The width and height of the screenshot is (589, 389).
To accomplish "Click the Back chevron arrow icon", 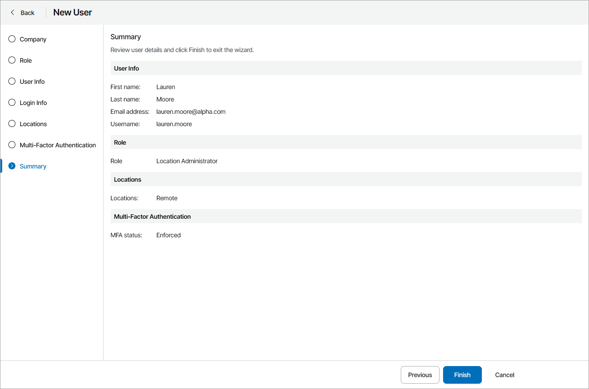I will (12, 12).
